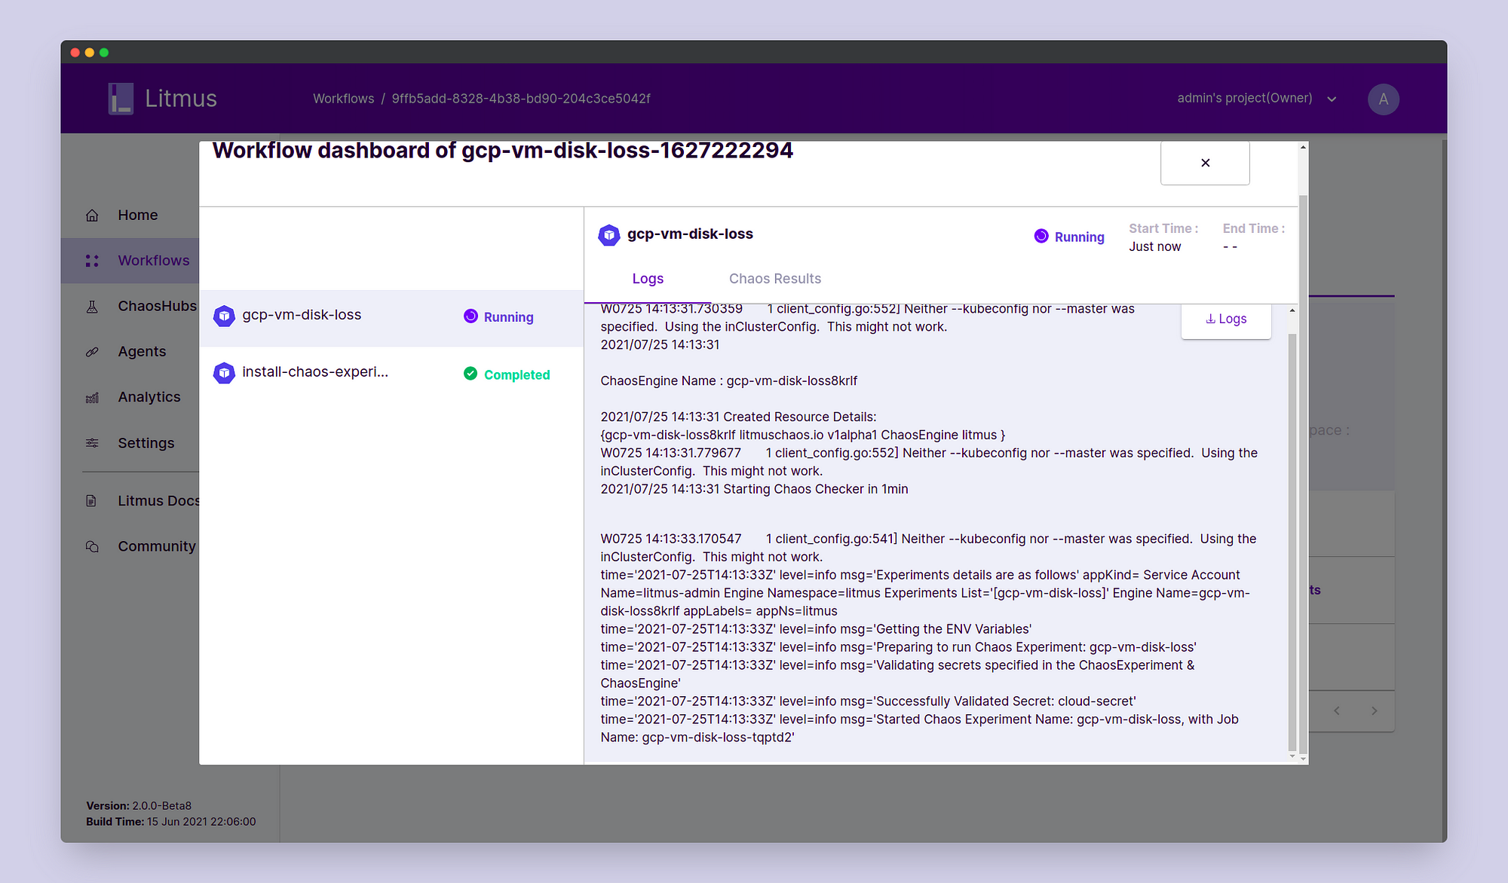Click the Start Time 'Just now' value
The height and width of the screenshot is (883, 1508).
(x=1154, y=247)
